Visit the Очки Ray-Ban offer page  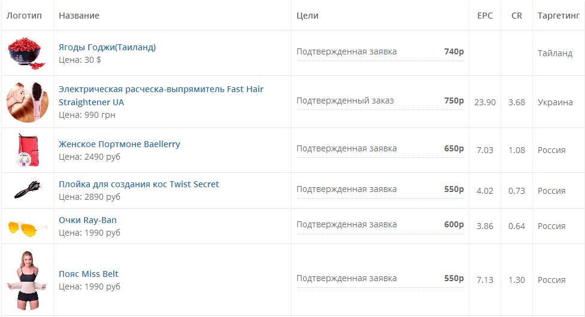click(87, 220)
